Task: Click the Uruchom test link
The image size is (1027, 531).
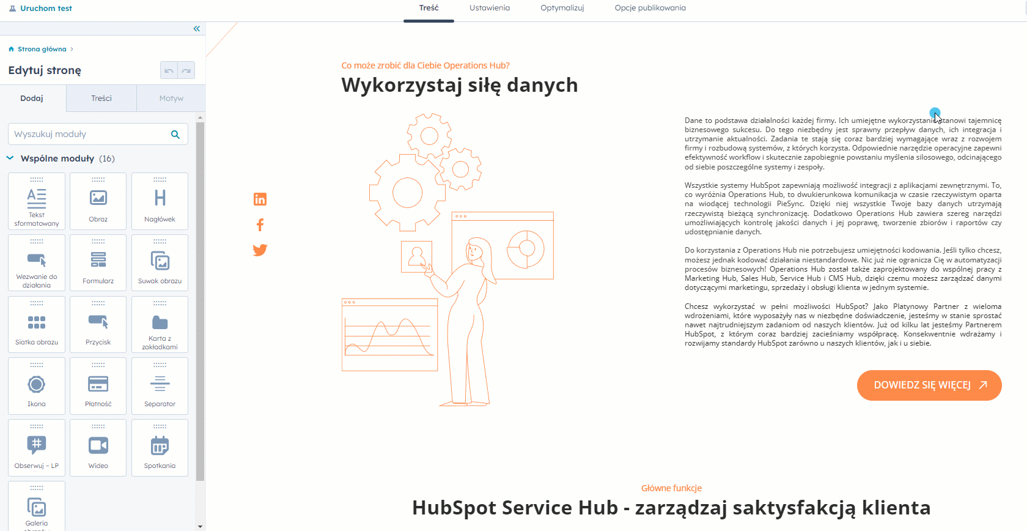Action: 46,9
